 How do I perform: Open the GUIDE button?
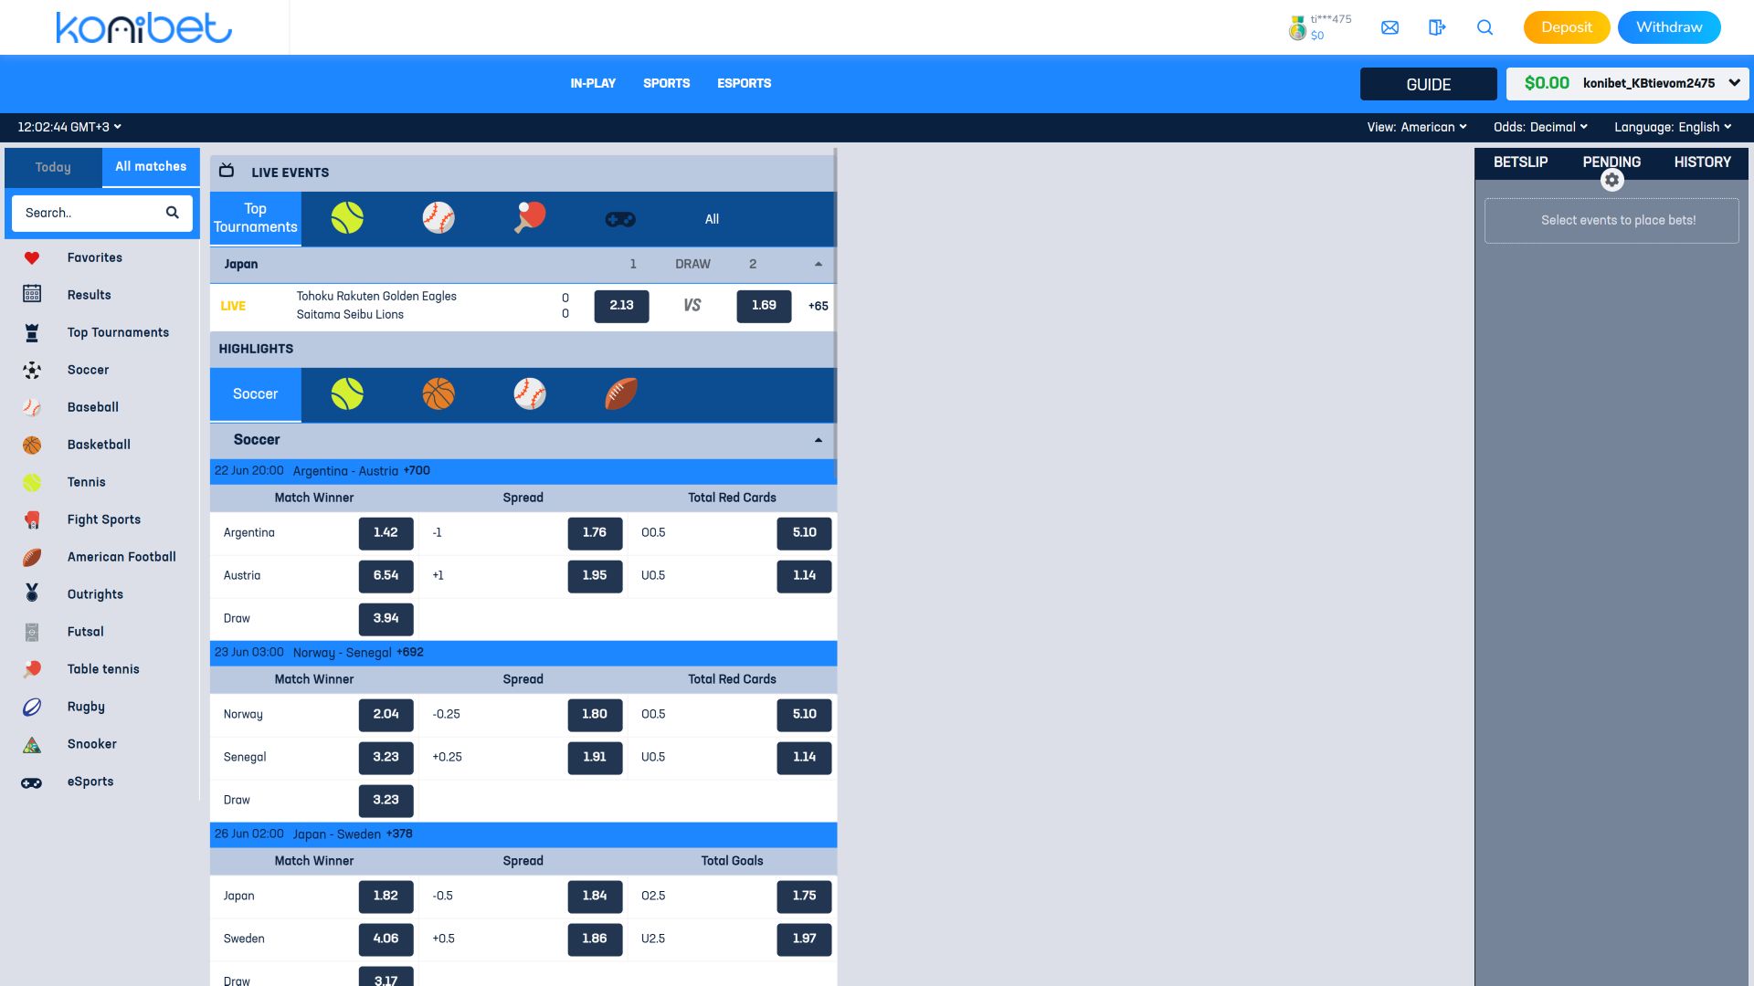coord(1428,84)
